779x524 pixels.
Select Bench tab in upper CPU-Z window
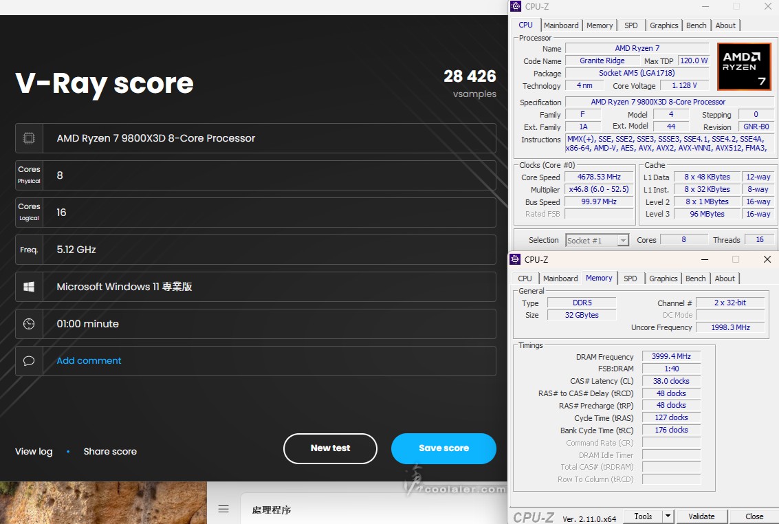696,25
